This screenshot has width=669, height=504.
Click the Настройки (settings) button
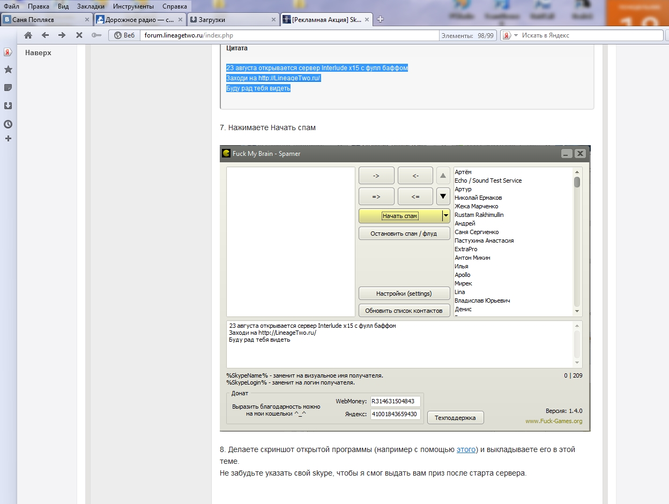click(x=404, y=294)
